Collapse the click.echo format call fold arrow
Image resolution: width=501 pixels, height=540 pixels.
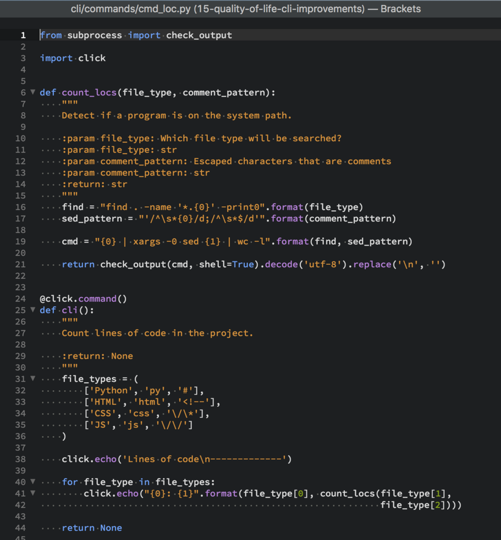click(x=33, y=493)
